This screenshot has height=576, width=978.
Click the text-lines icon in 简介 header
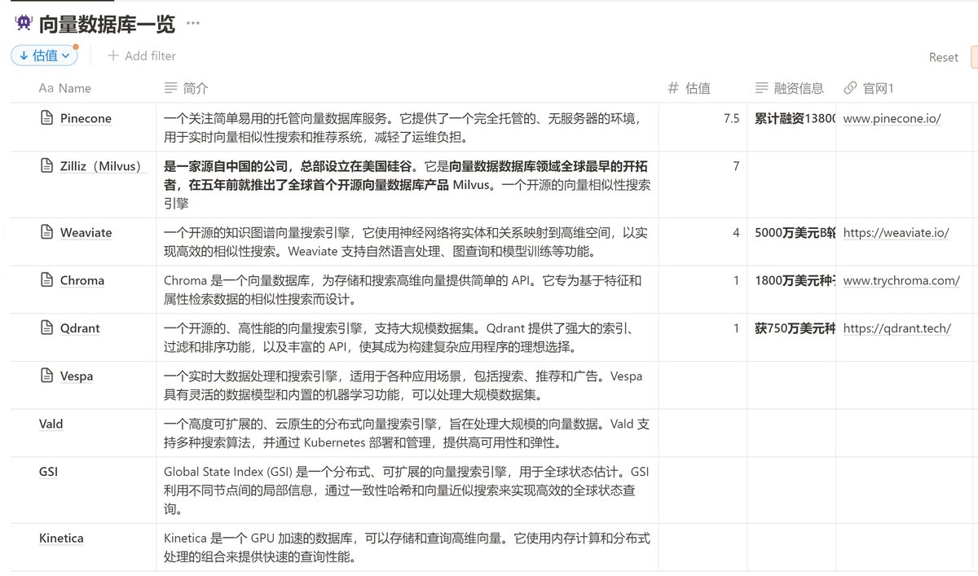coord(170,88)
